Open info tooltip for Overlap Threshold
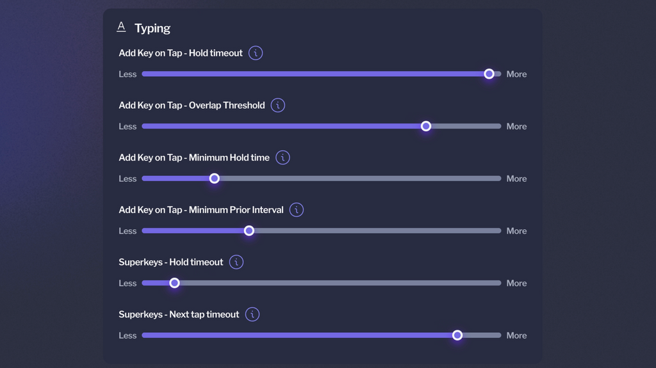656x368 pixels. 277,106
